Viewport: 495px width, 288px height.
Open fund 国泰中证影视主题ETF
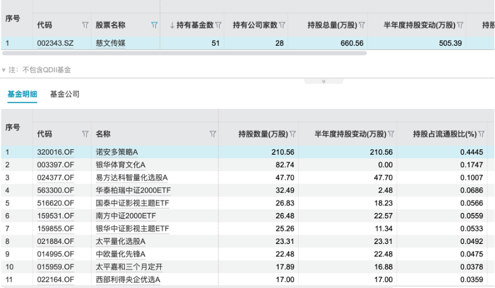[x=133, y=203]
